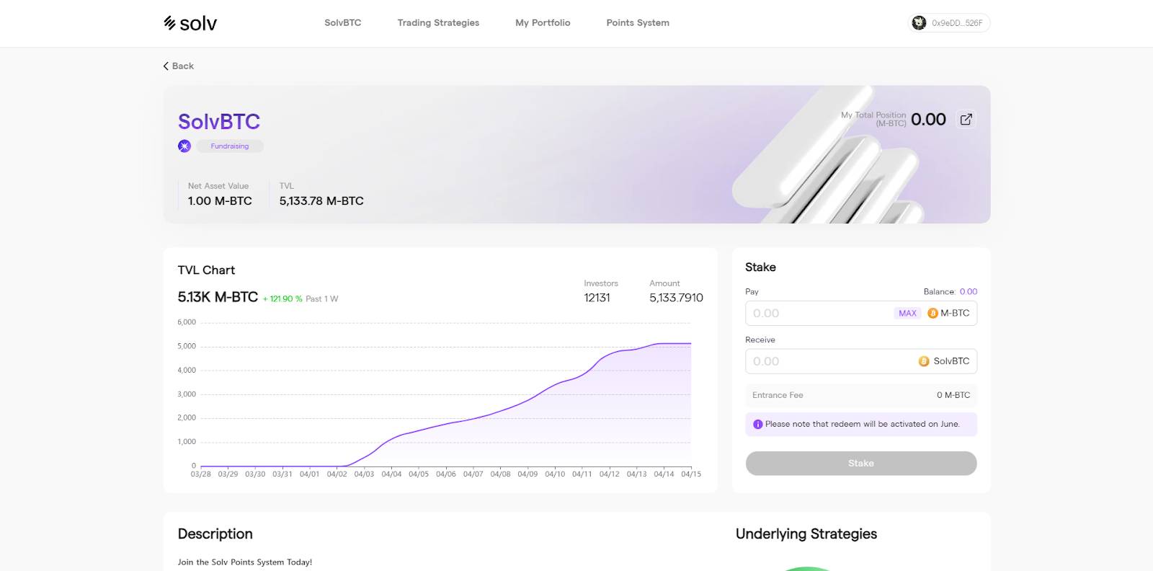Click the SolvBTC token icon in Receive
This screenshot has width=1153, height=571.
pyautogui.click(x=924, y=361)
